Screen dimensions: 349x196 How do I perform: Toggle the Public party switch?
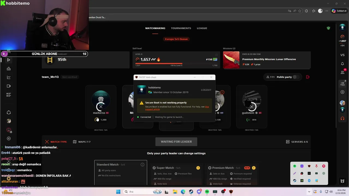coord(296,77)
